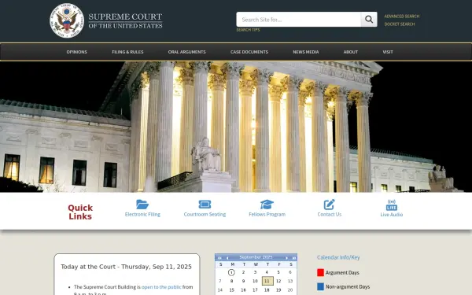The height and width of the screenshot is (295, 472).
Task: Select September 2 on the calendar
Action: pyautogui.click(x=244, y=272)
